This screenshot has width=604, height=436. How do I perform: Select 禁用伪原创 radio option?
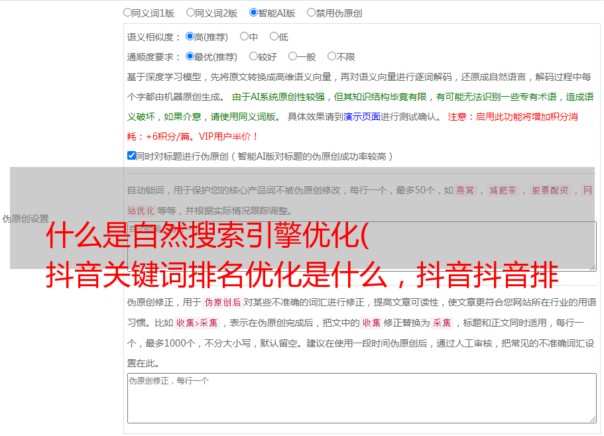pyautogui.click(x=311, y=13)
